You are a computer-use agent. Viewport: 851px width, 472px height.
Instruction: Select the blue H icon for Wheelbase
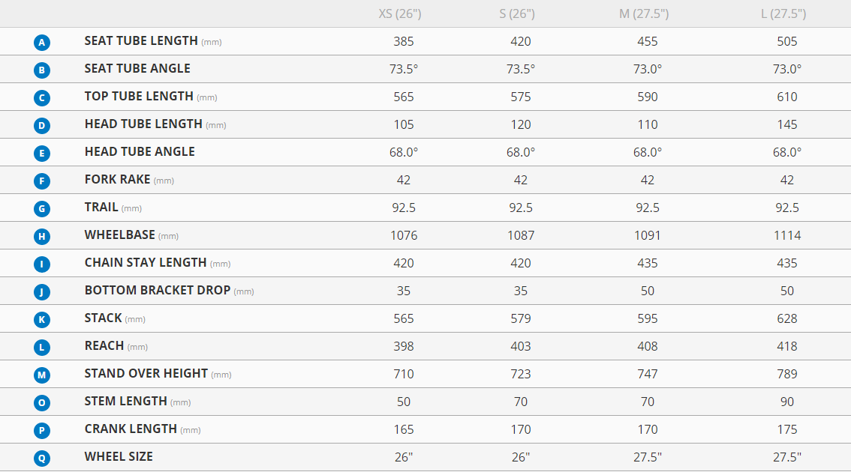point(42,237)
